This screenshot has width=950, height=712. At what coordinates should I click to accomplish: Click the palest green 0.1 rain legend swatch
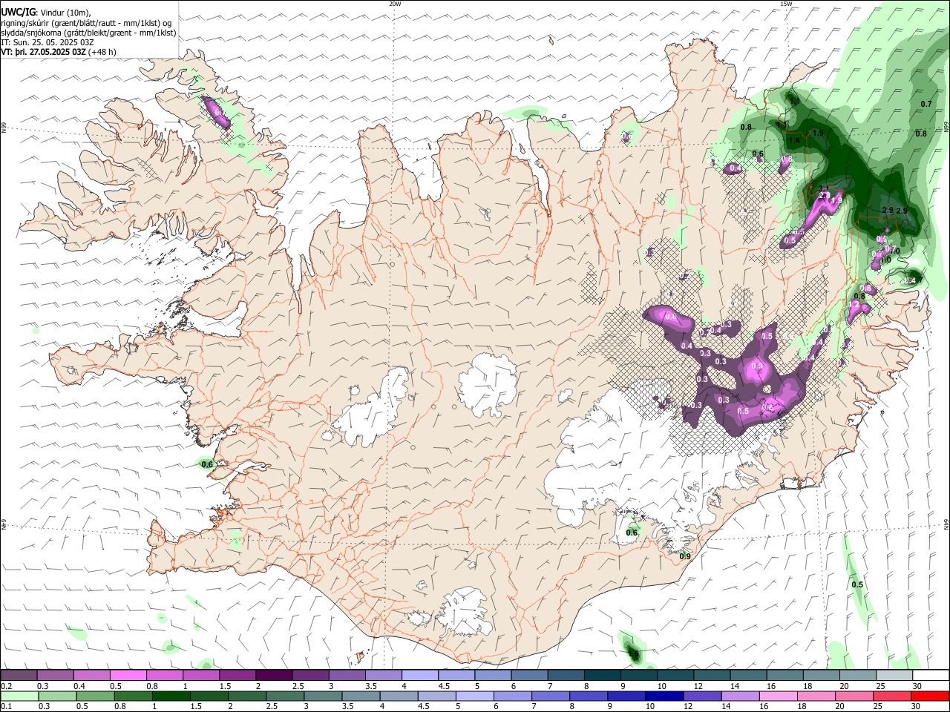[x=20, y=696]
